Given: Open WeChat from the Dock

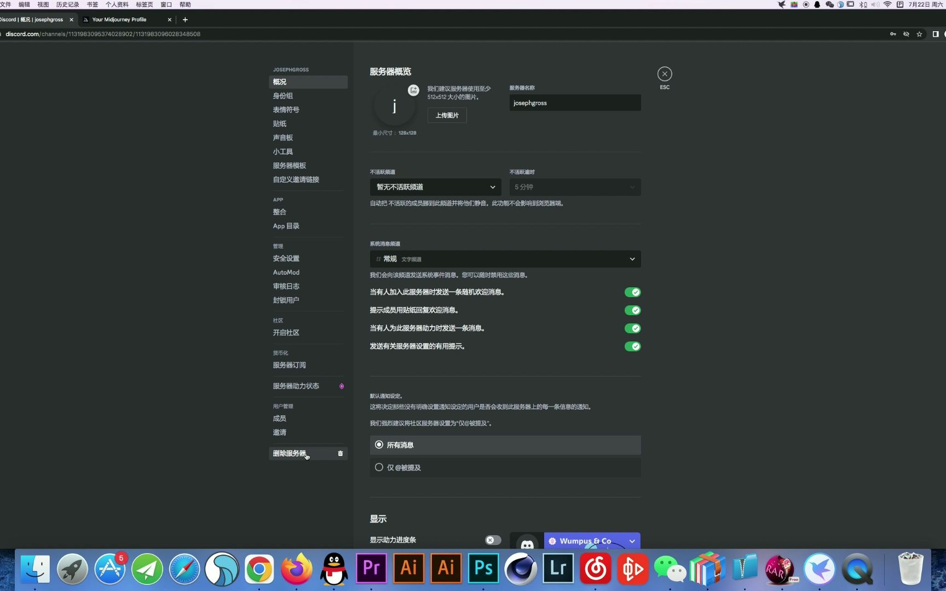Looking at the screenshot, I should tap(670, 569).
